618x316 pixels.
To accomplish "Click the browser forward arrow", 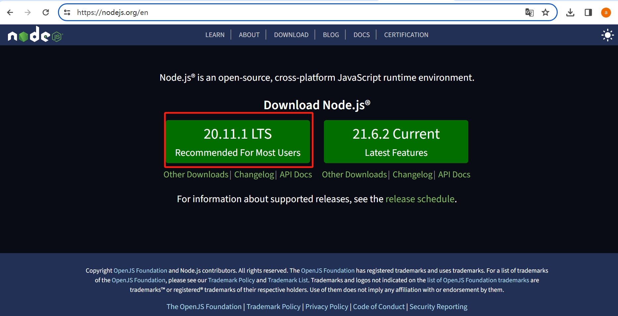I will tap(28, 13).
